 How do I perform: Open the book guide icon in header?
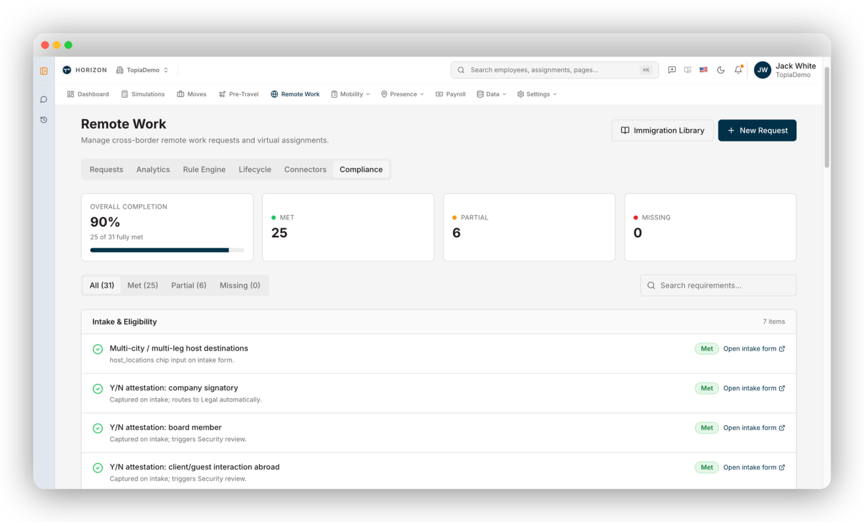(x=688, y=70)
